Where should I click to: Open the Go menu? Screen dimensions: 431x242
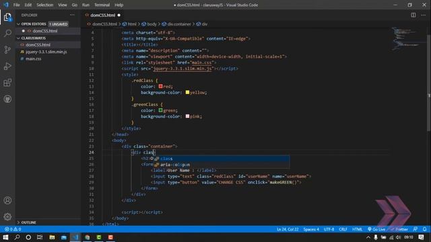75,5
